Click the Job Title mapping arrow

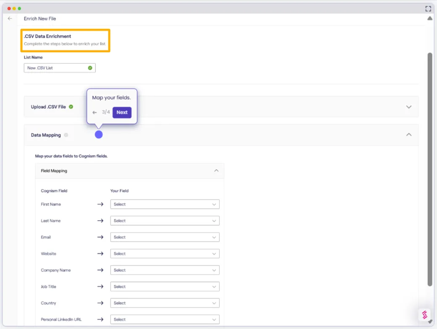click(100, 287)
